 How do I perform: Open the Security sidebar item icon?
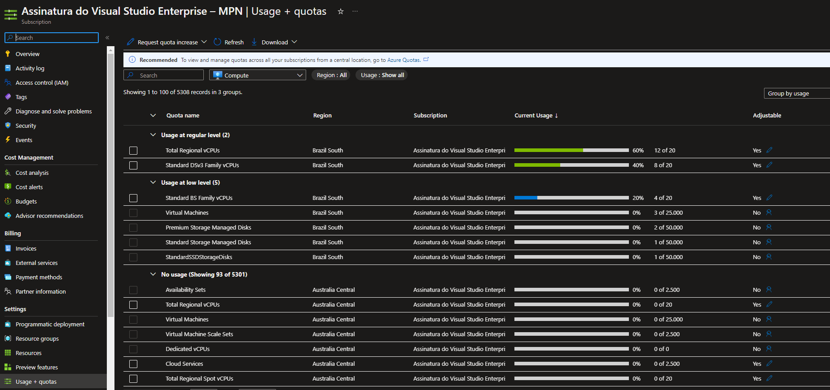8,126
